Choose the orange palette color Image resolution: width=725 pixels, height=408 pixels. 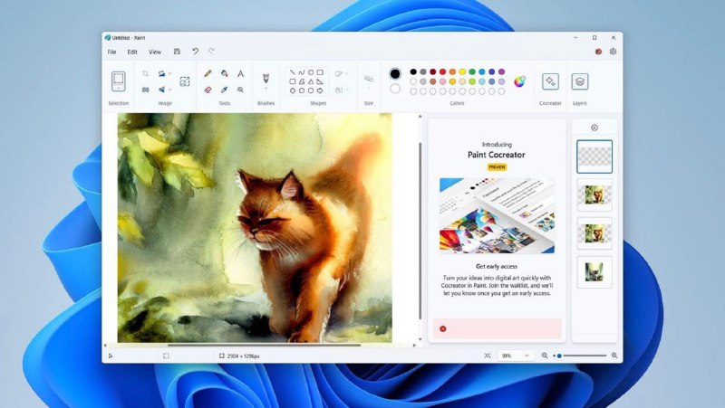(452, 72)
